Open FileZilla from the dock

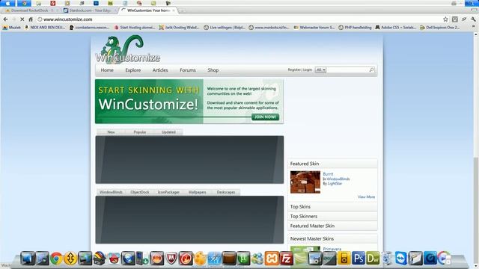(286, 259)
